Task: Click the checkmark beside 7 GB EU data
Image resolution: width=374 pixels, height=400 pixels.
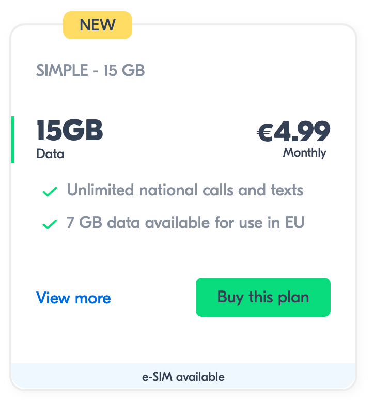Action: pos(50,224)
